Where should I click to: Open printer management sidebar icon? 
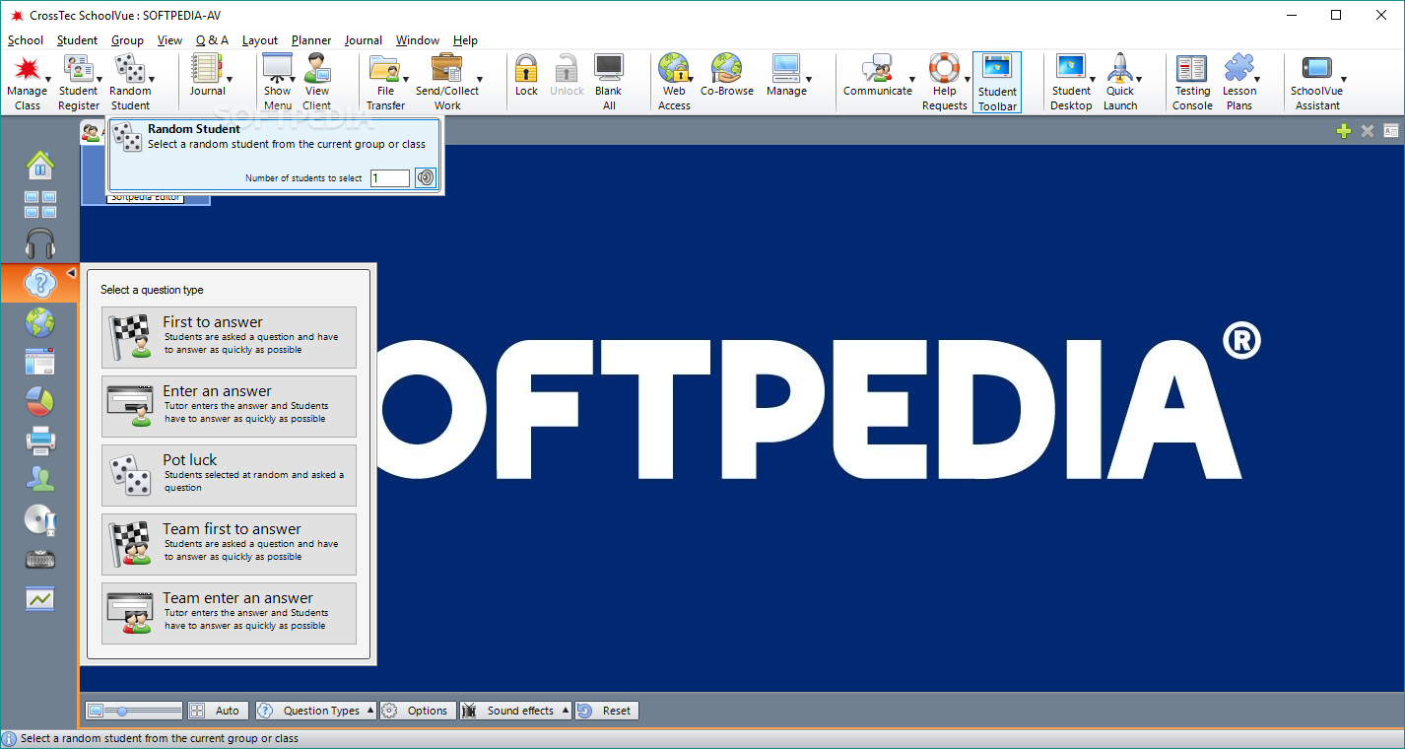point(40,441)
